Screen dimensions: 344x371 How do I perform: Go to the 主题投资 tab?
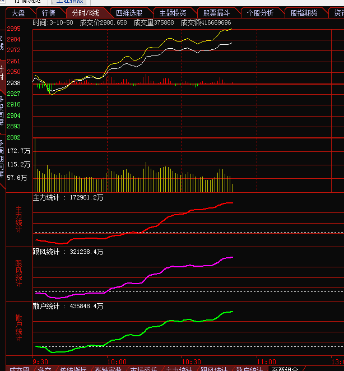[173, 13]
